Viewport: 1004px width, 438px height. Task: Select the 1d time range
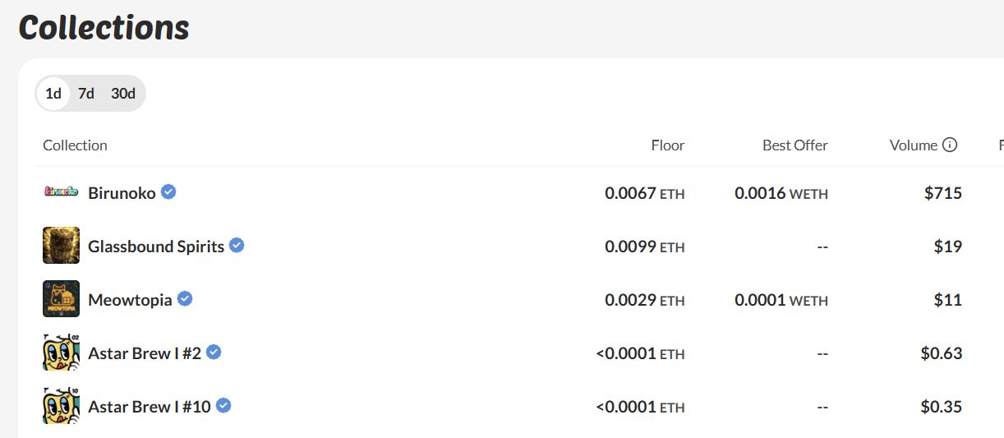click(53, 94)
